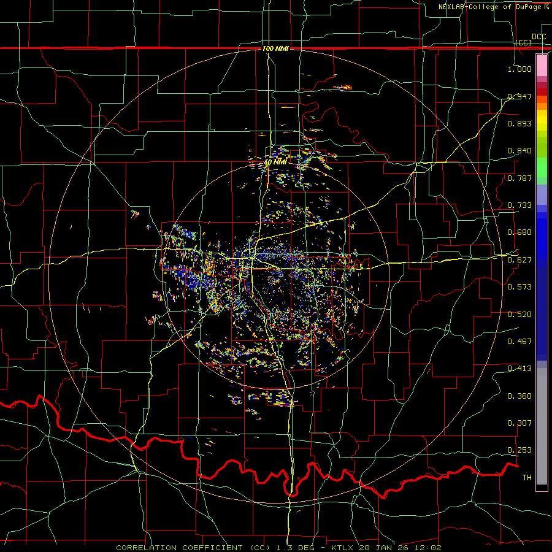Screen dimensions: 552x552
Task: Click the 0.307 scale value
Action: coord(519,423)
